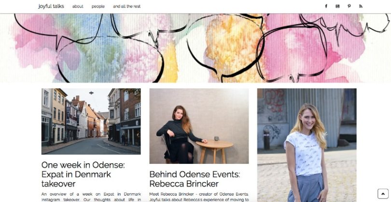The height and width of the screenshot is (202, 391).
Task: Click the Odense street photo thumbnail
Action: click(x=91, y=121)
